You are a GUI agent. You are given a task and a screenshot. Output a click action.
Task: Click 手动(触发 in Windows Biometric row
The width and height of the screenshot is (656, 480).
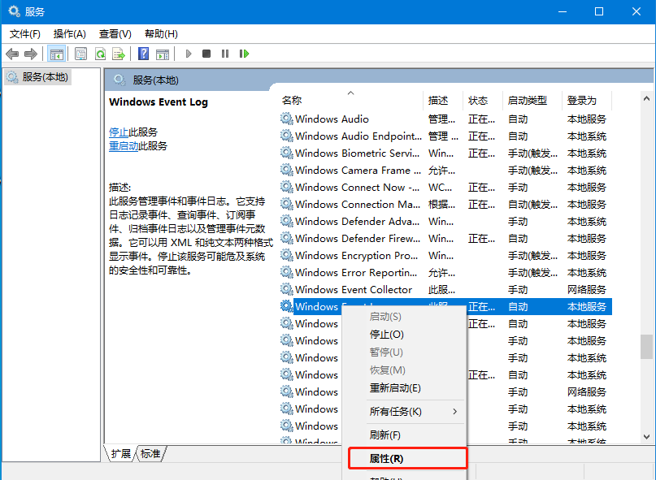tap(532, 154)
